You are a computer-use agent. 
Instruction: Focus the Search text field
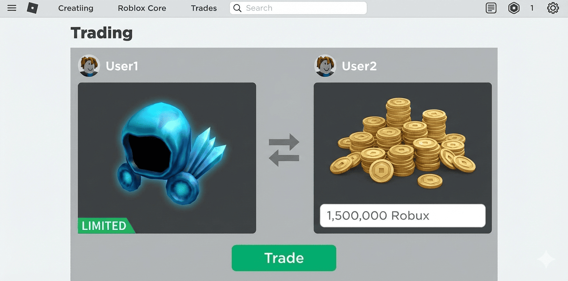(x=298, y=8)
